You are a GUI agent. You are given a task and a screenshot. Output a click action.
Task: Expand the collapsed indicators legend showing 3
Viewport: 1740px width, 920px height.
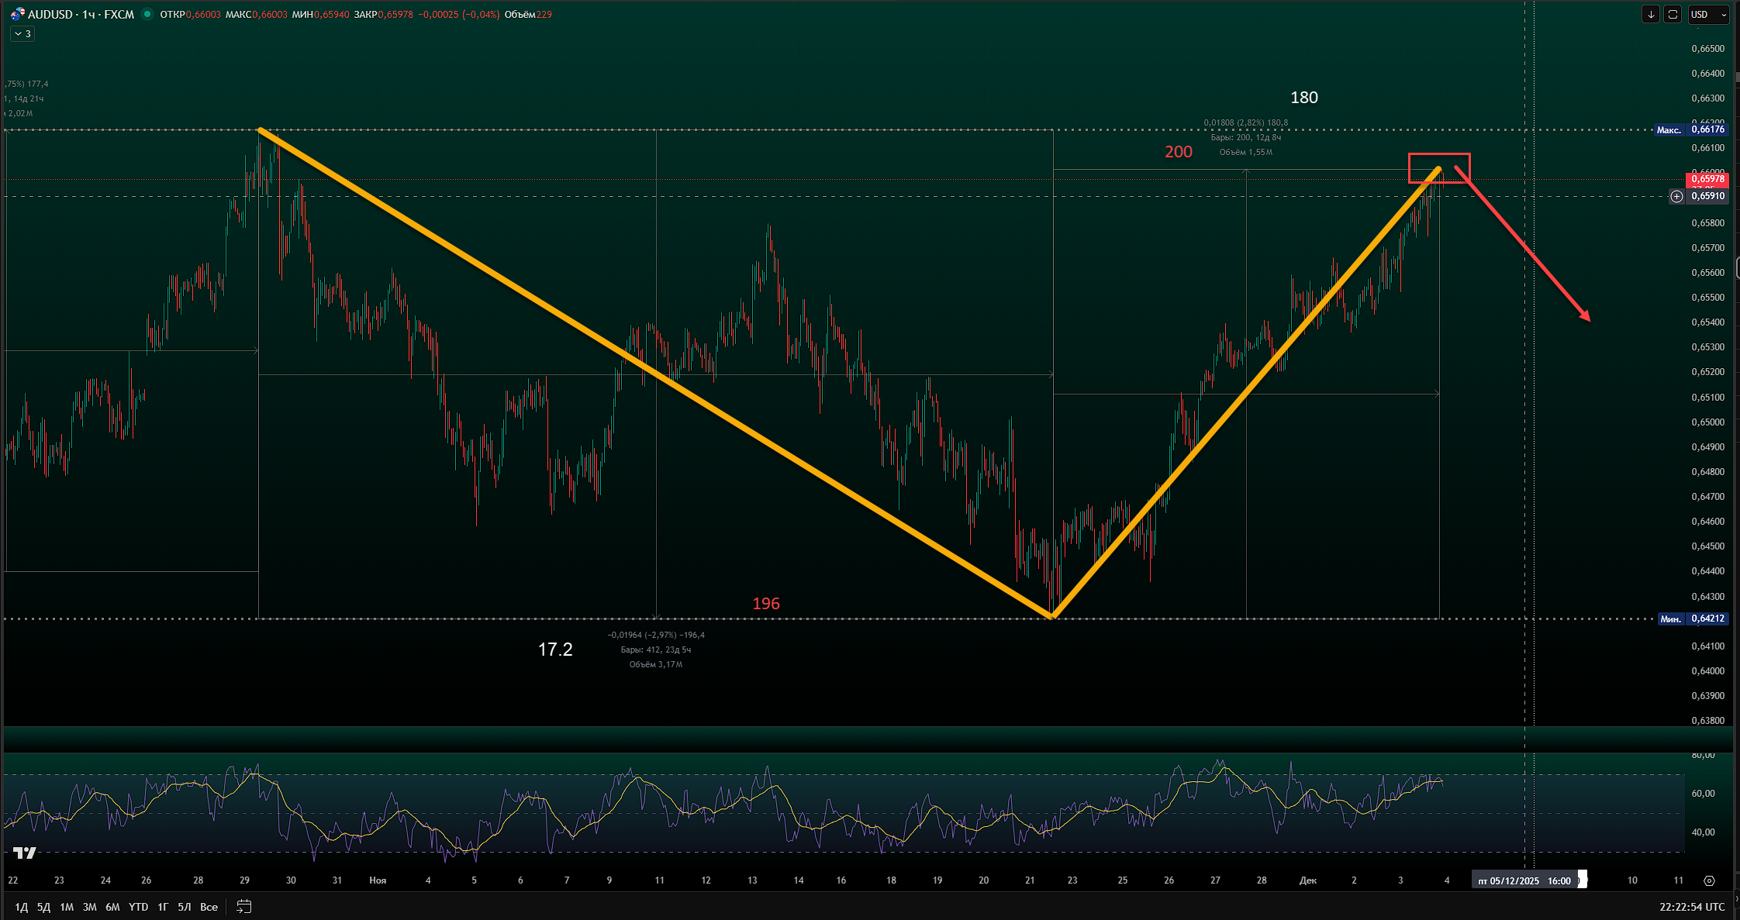tap(22, 33)
